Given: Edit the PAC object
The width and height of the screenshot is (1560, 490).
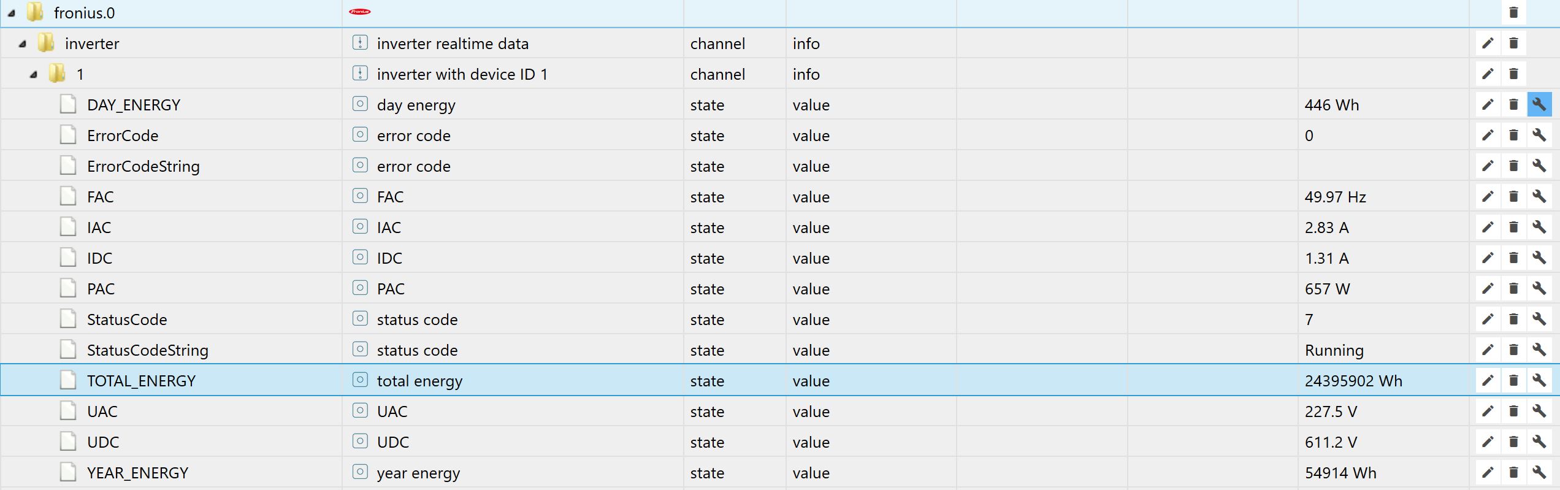Looking at the screenshot, I should coord(1488,288).
